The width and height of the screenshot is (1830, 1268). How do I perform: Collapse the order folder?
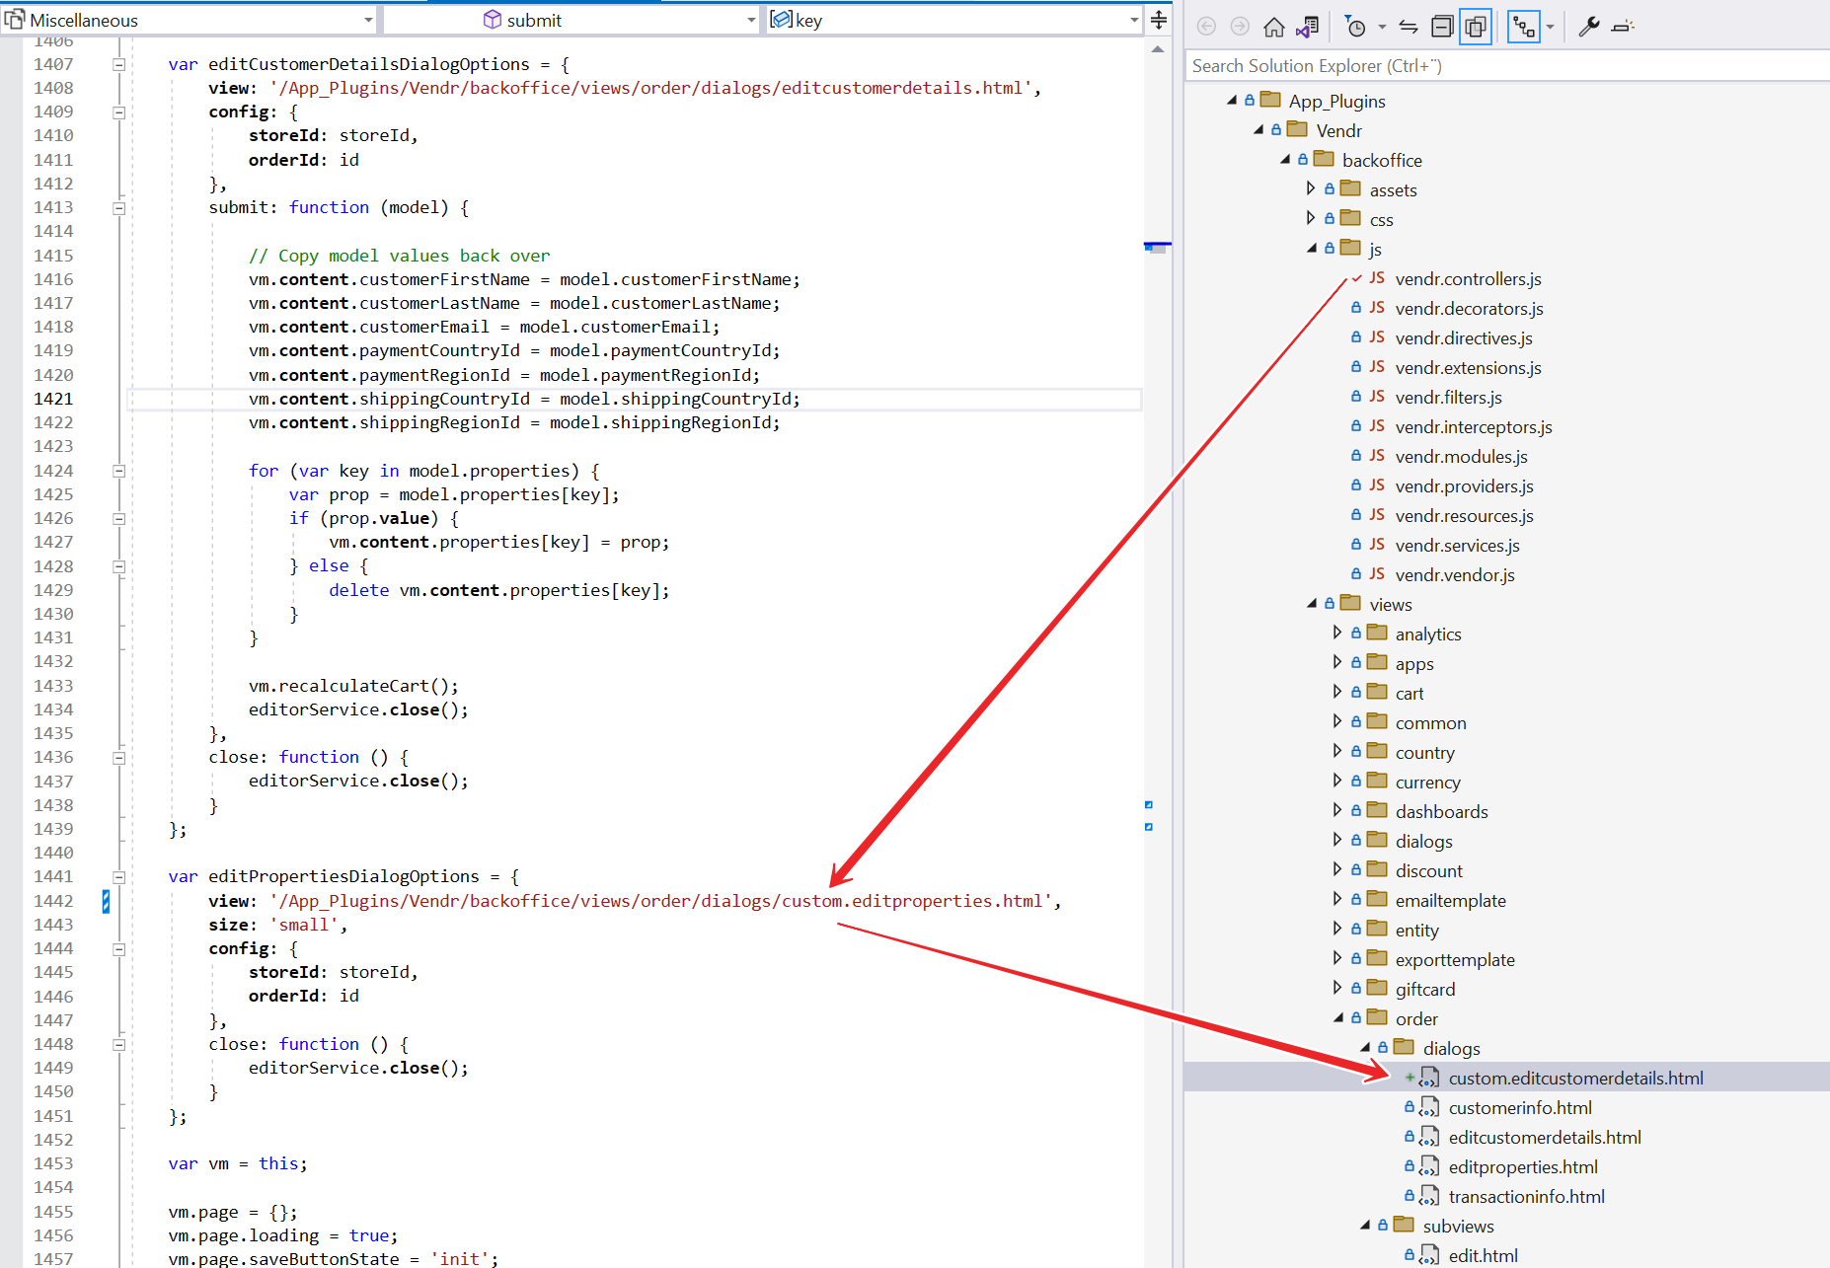click(1338, 1017)
